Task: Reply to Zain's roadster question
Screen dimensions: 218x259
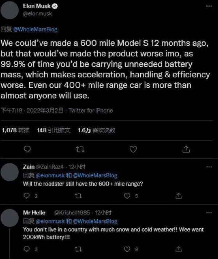Action: pyautogui.click(x=26, y=196)
